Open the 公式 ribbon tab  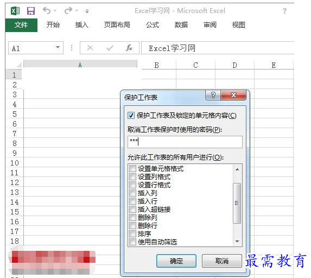153,25
